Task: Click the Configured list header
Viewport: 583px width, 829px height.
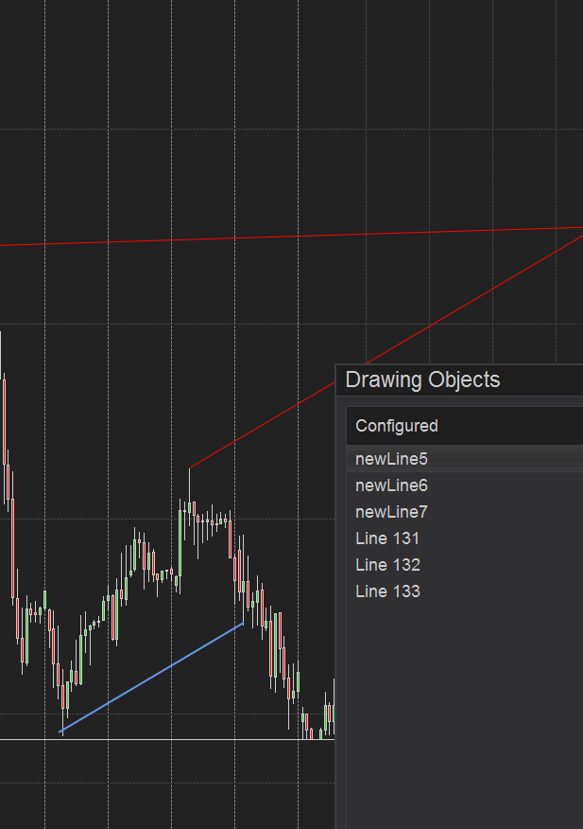Action: click(465, 426)
